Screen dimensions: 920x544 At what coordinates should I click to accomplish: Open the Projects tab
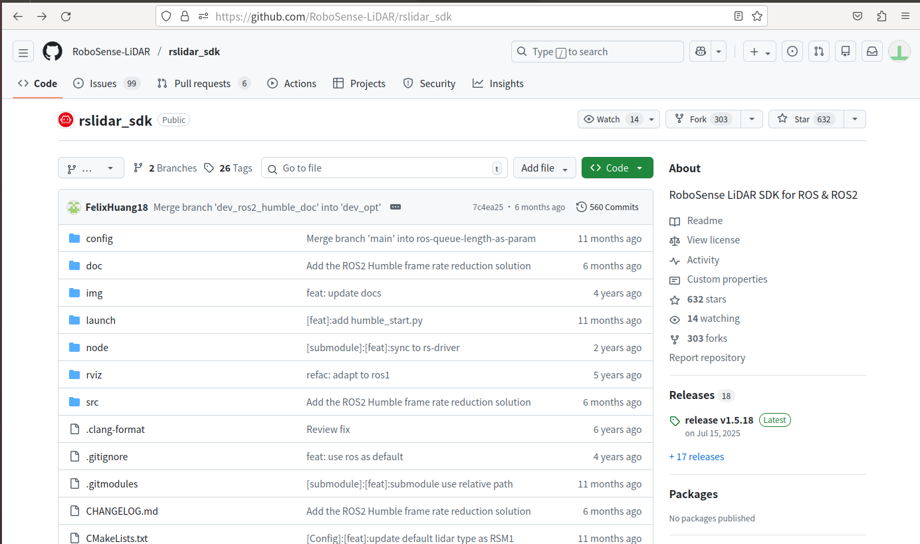point(359,83)
